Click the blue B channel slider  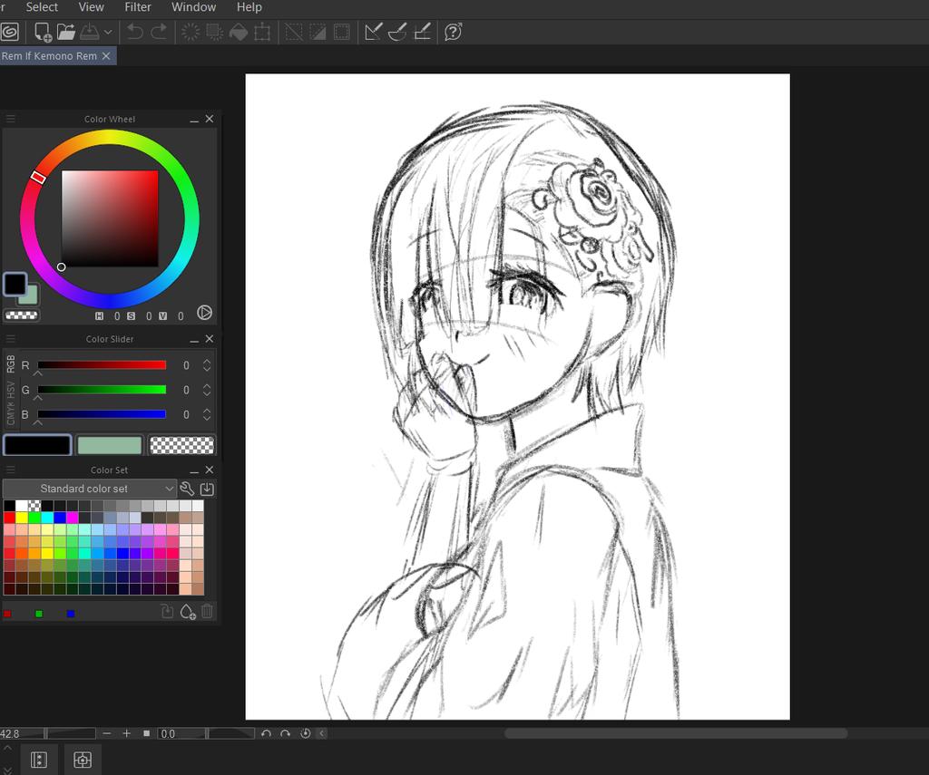tap(102, 414)
